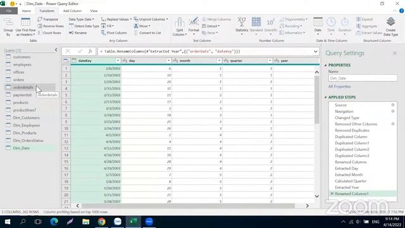Open the Unpivot Columns dropdown

point(151,20)
